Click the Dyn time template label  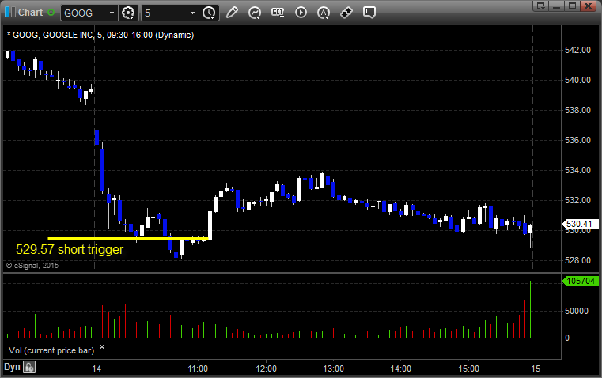12,367
